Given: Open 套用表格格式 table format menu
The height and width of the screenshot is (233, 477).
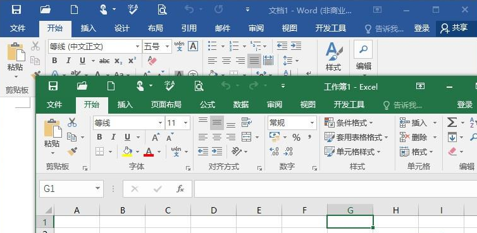Looking at the screenshot, I should (x=356, y=137).
